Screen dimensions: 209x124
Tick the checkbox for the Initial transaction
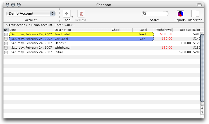(6, 52)
